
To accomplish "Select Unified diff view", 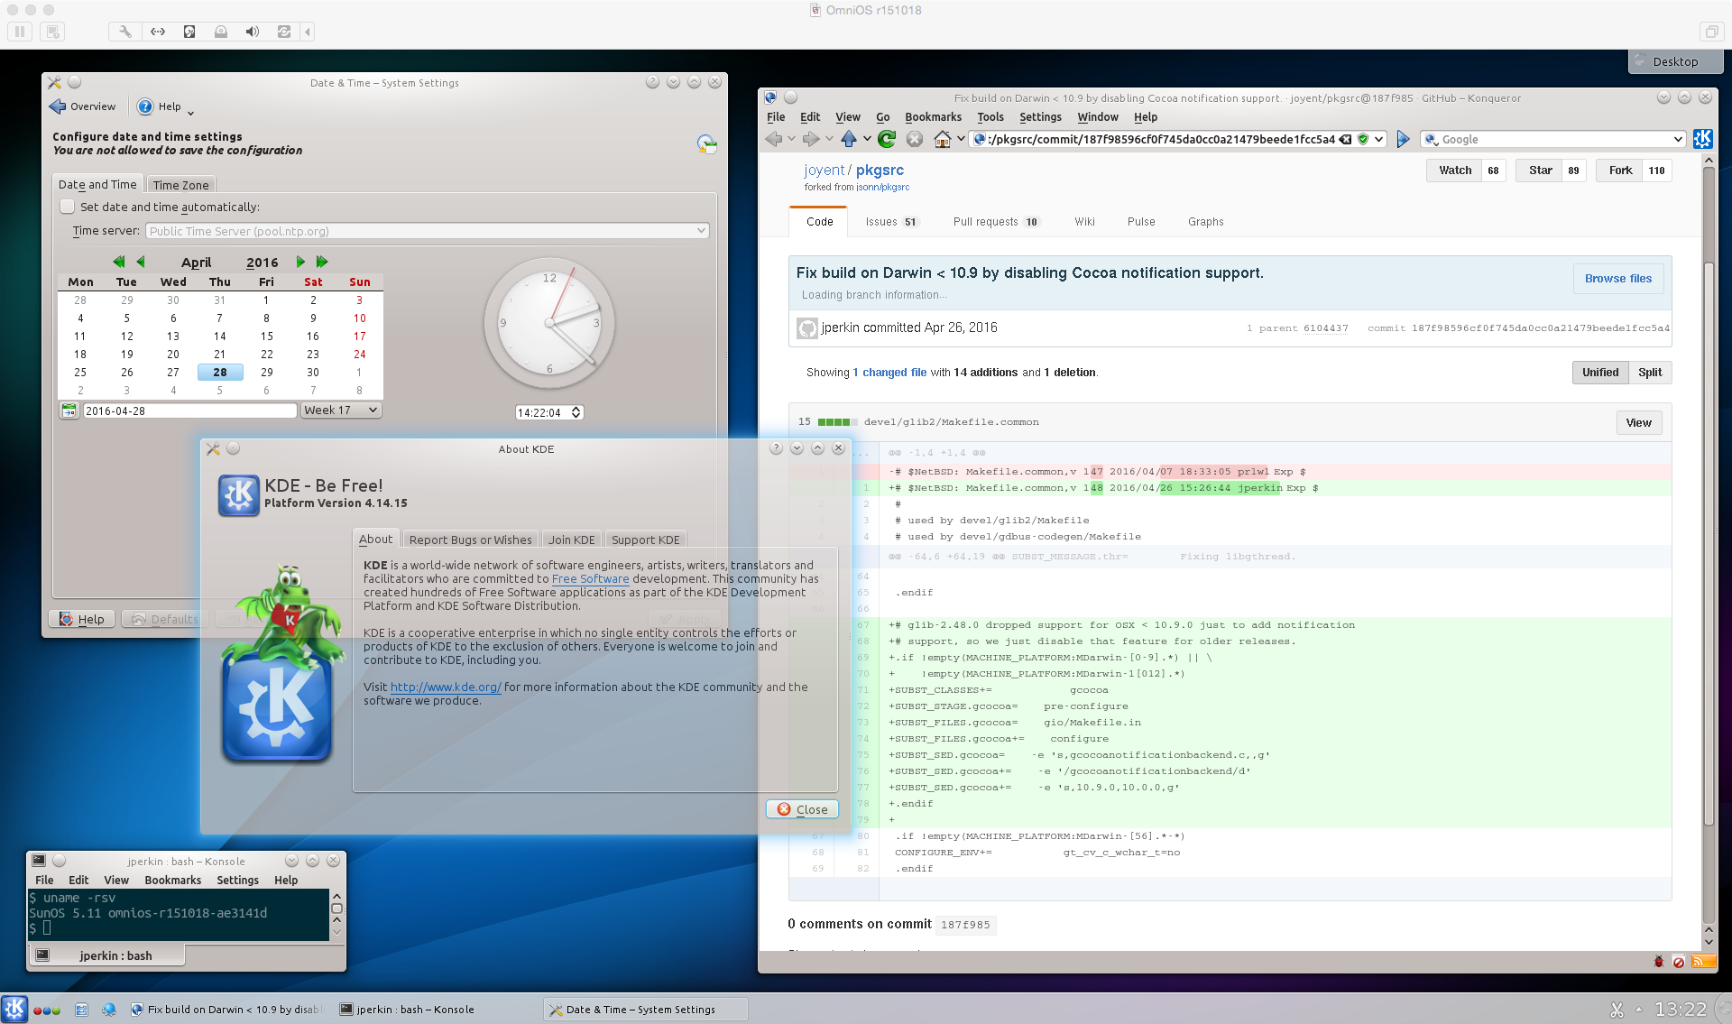I will (1599, 373).
